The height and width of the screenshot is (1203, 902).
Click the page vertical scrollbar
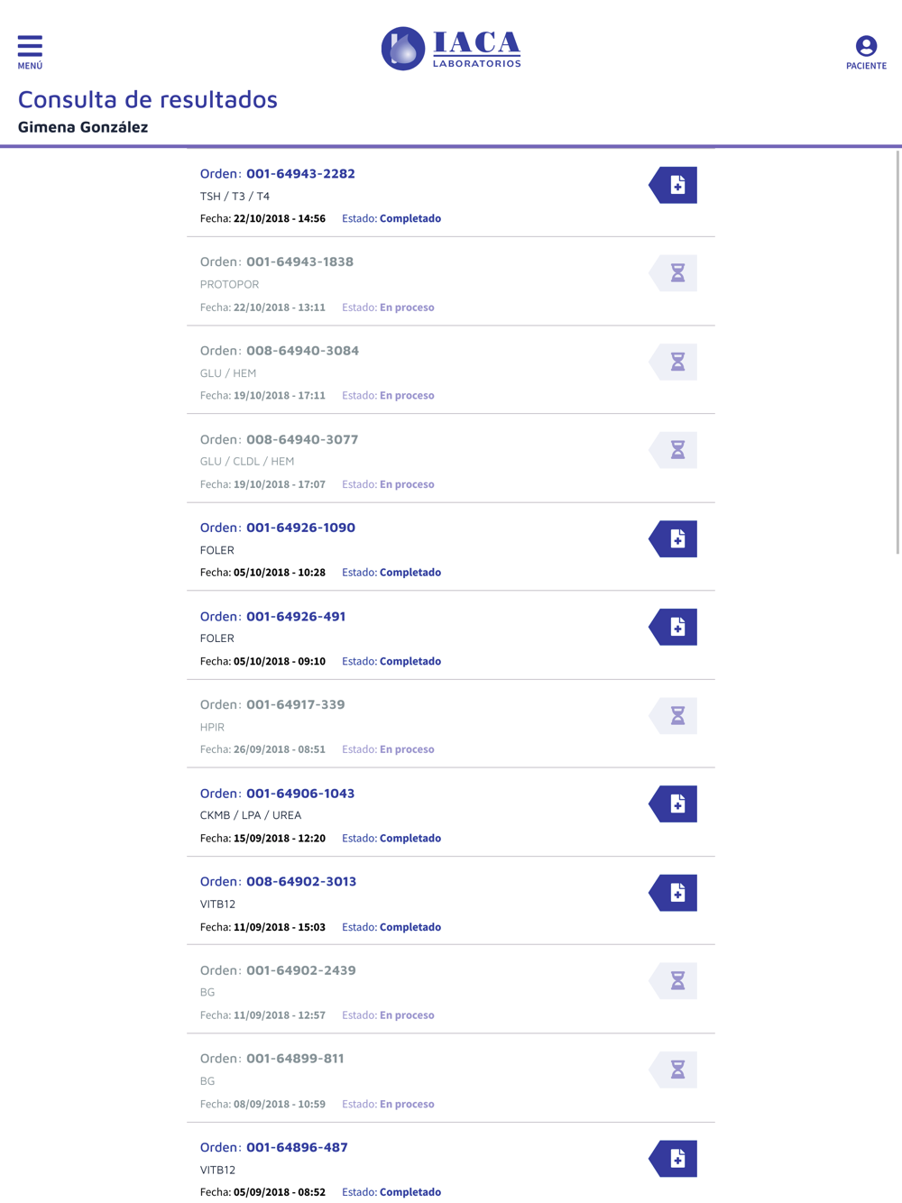point(897,352)
